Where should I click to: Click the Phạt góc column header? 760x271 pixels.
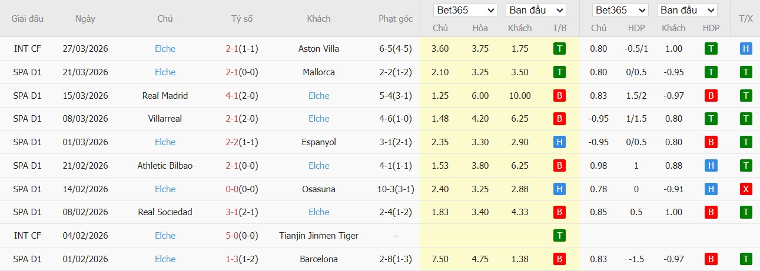pyautogui.click(x=396, y=19)
